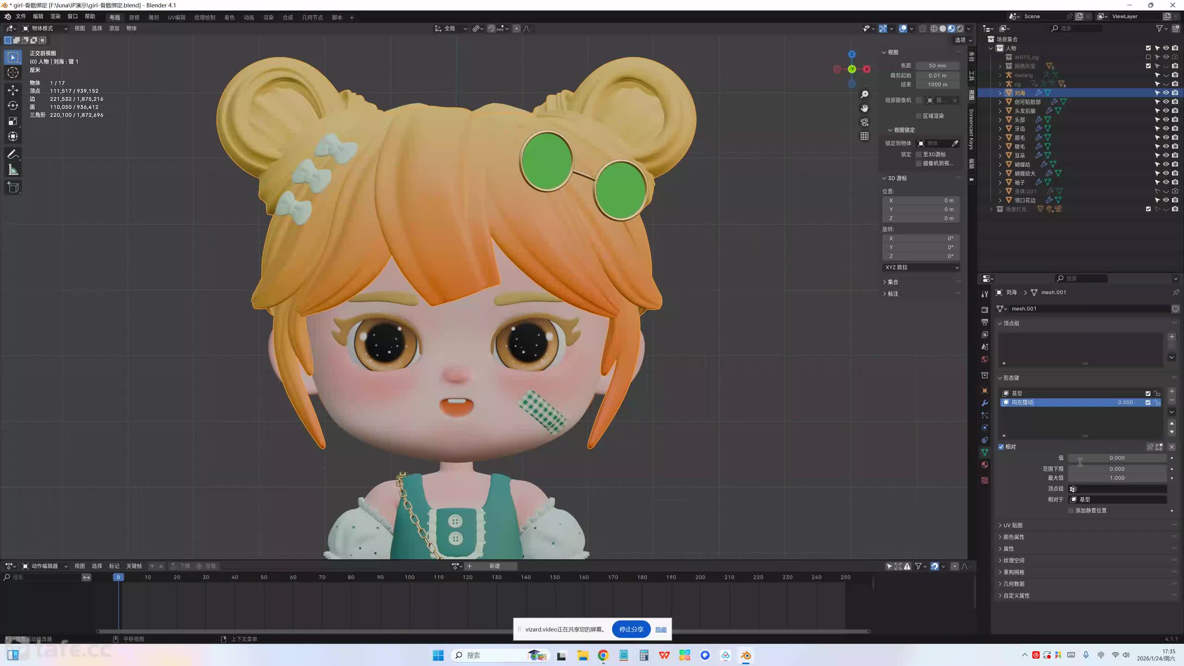Open the Modifiers wrench properties tab
This screenshot has width=1184, height=666.
985,403
